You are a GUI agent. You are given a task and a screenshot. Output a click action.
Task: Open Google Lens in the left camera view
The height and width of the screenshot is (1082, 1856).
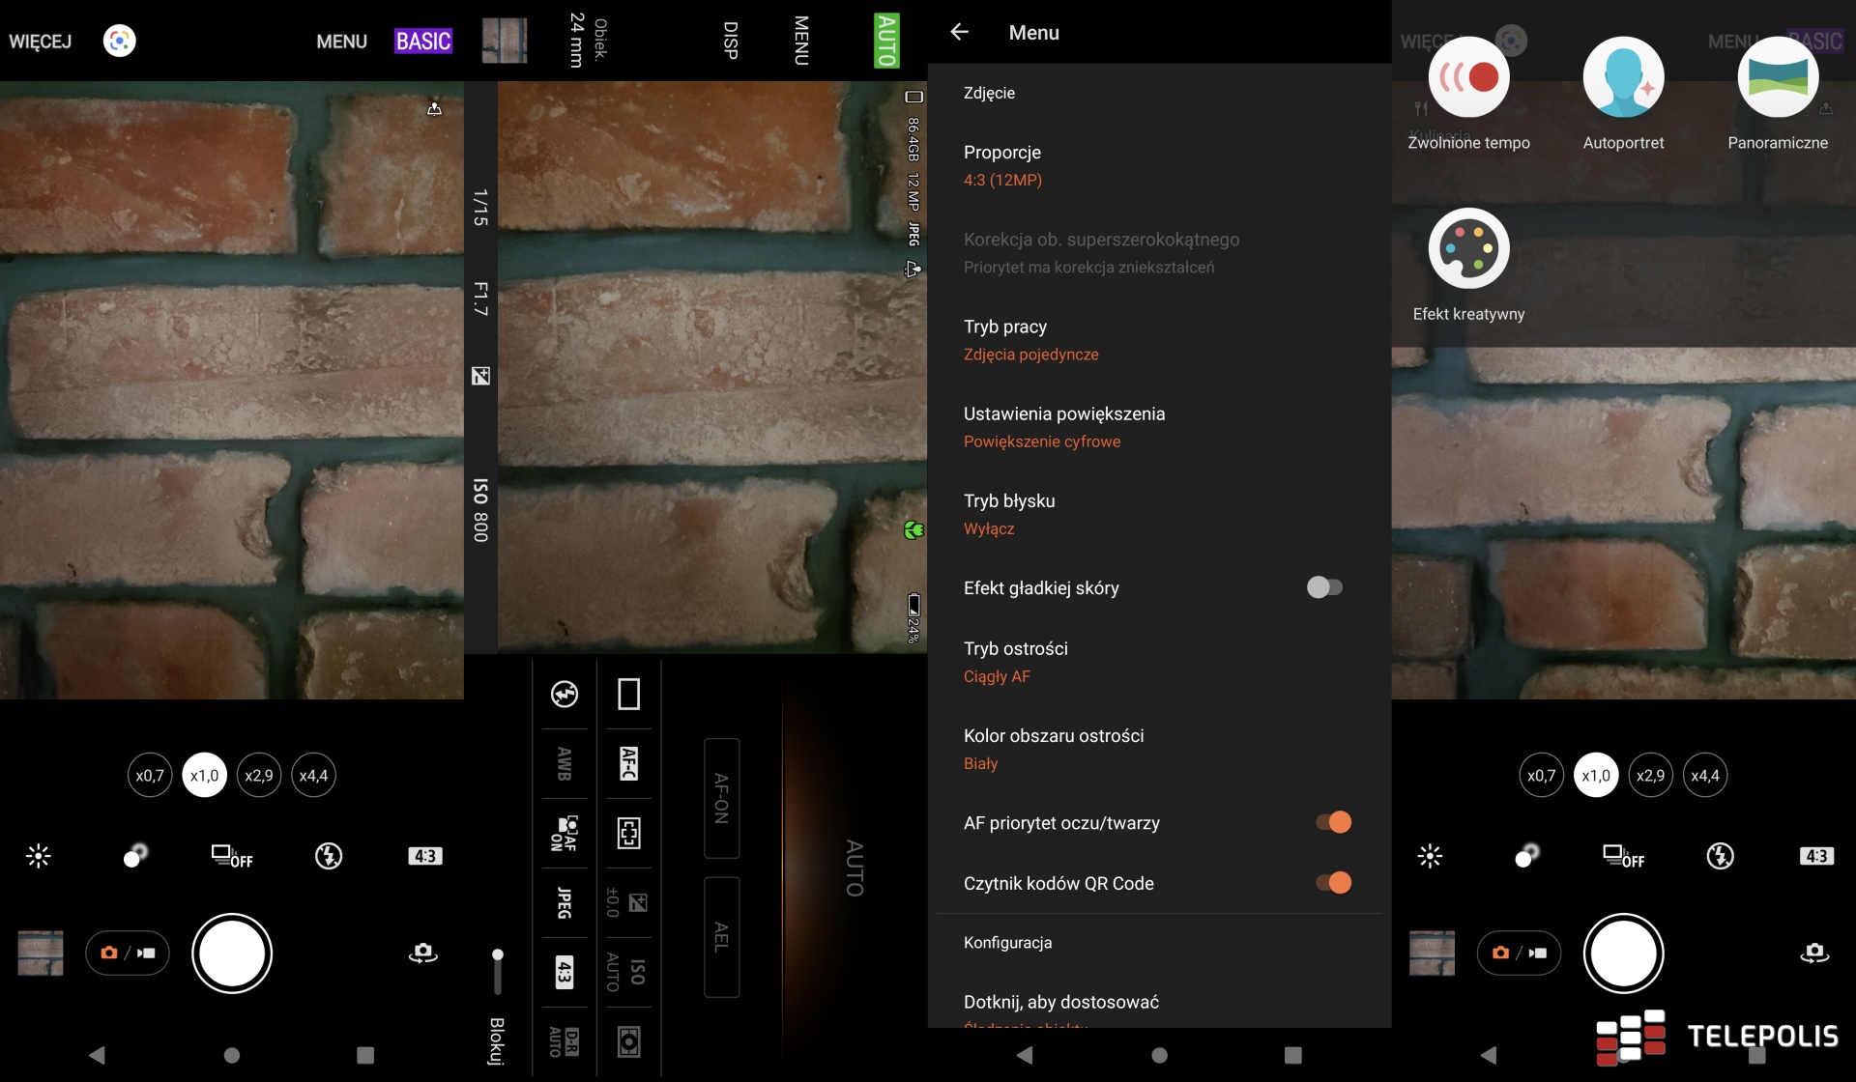point(120,41)
